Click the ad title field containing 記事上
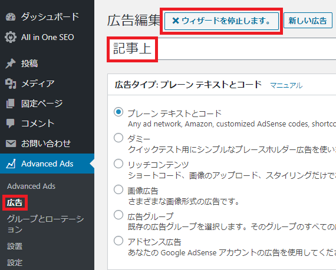336x270 pixels. (222, 49)
